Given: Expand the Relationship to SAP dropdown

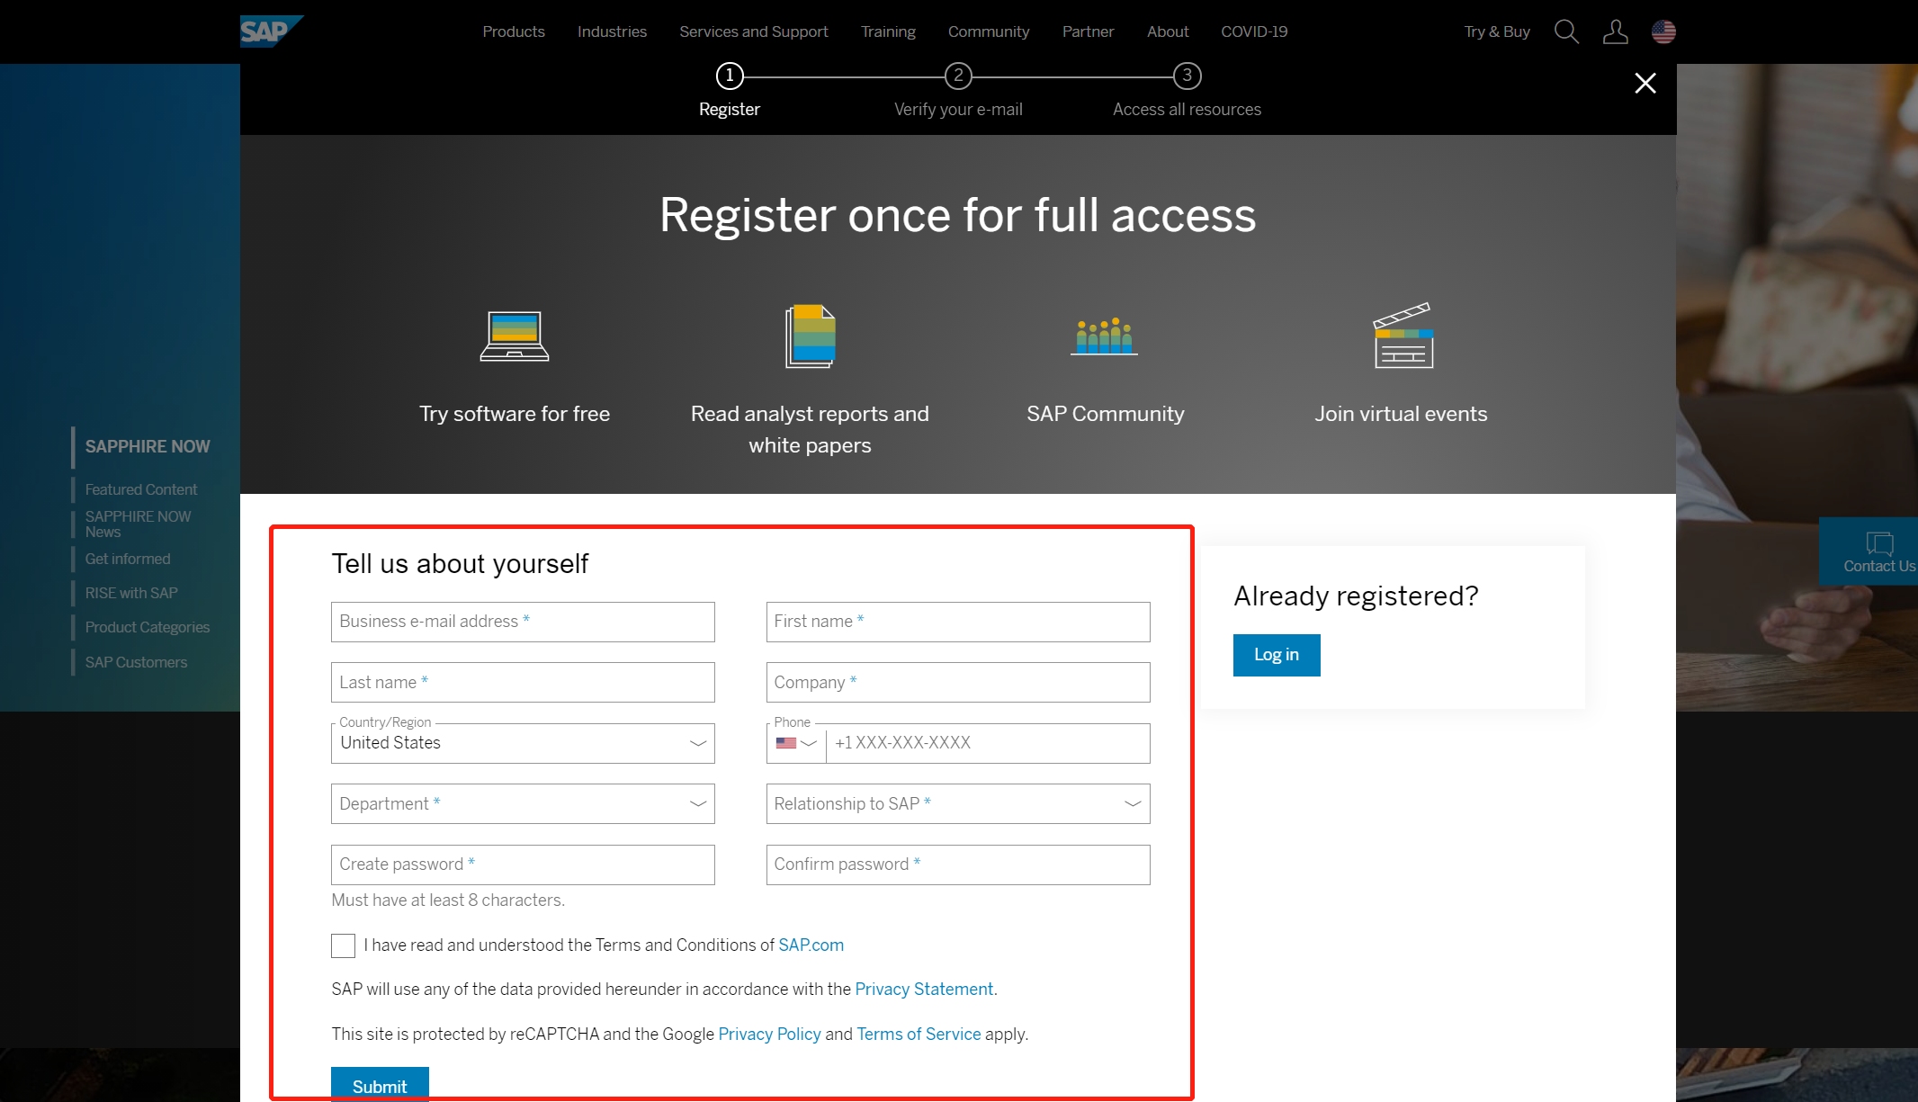Looking at the screenshot, I should [x=957, y=803].
